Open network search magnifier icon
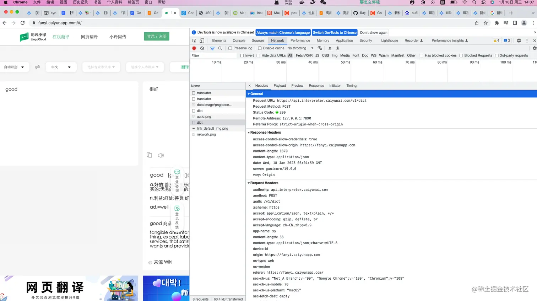Screen dimensions: 537x301 tap(220, 48)
